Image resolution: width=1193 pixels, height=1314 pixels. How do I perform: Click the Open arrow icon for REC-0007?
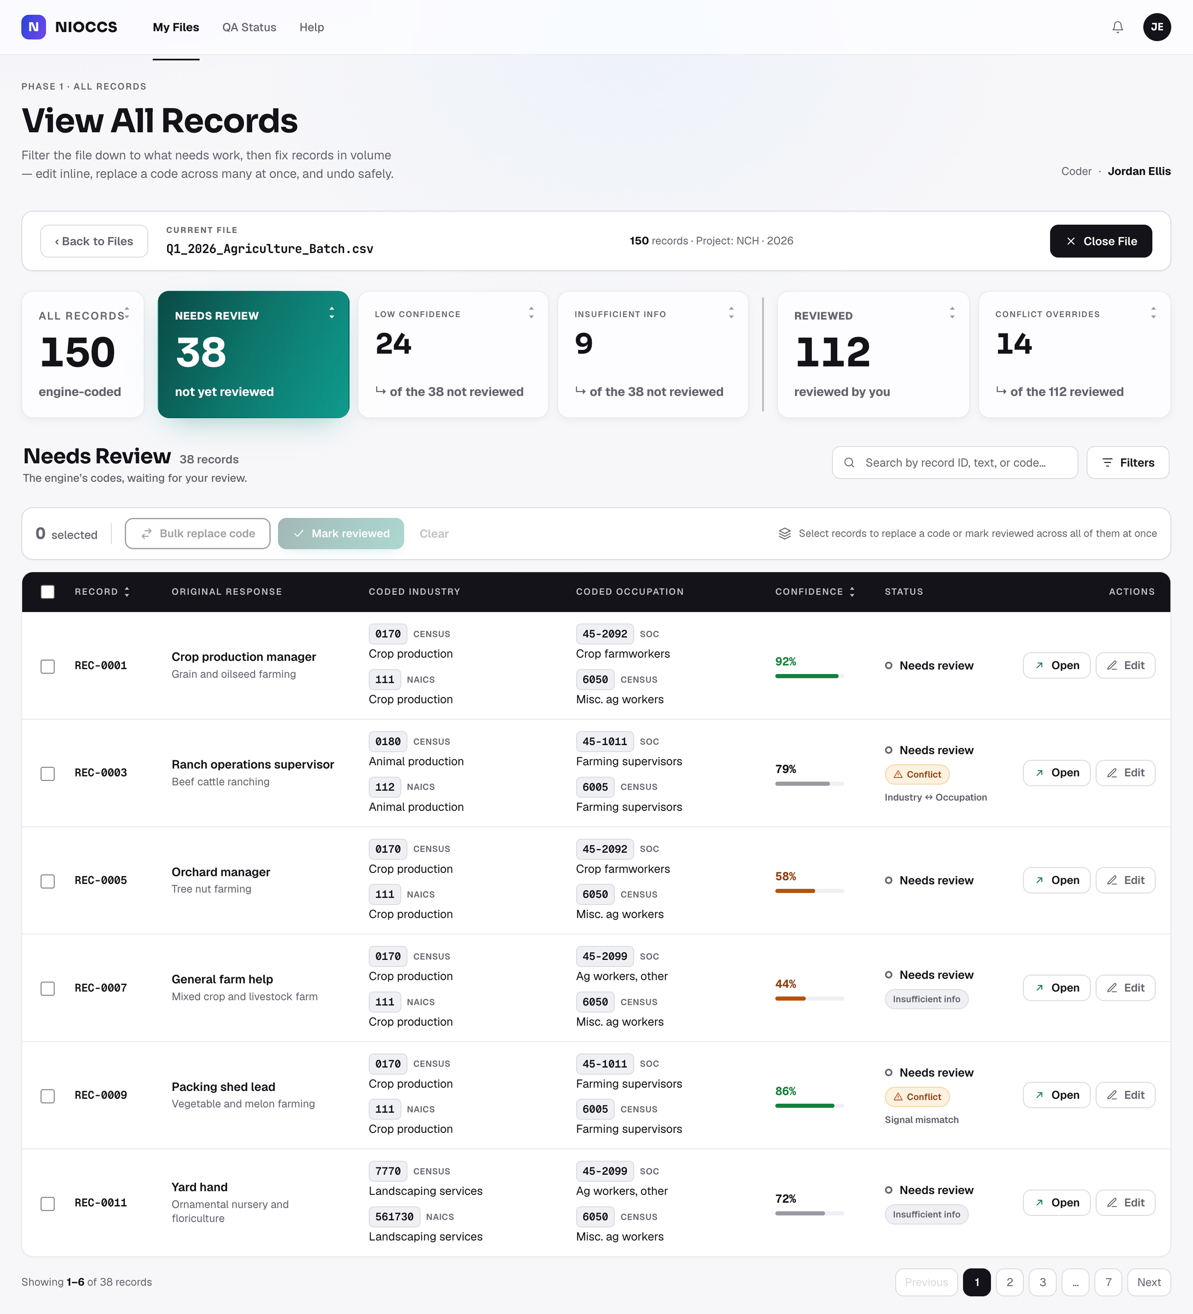click(x=1039, y=988)
